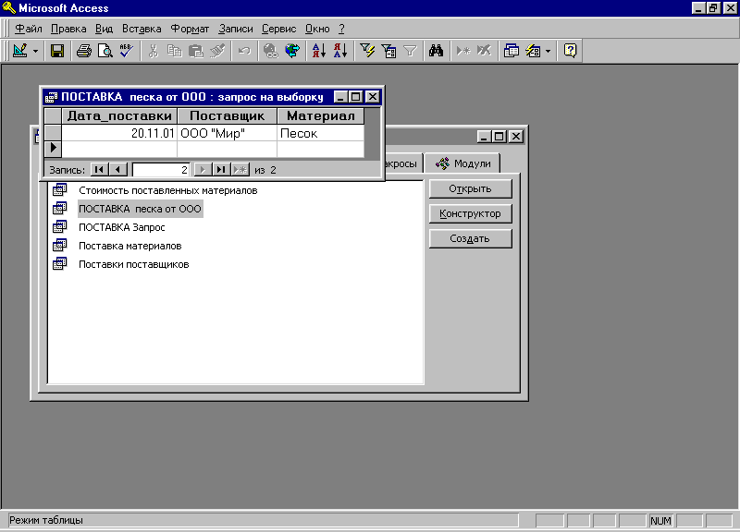
Task: Click the Материал column header
Action: pyautogui.click(x=320, y=116)
